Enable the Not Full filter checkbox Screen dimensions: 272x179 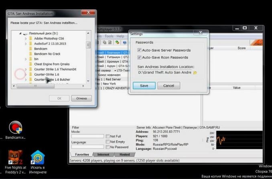coord(108,136)
